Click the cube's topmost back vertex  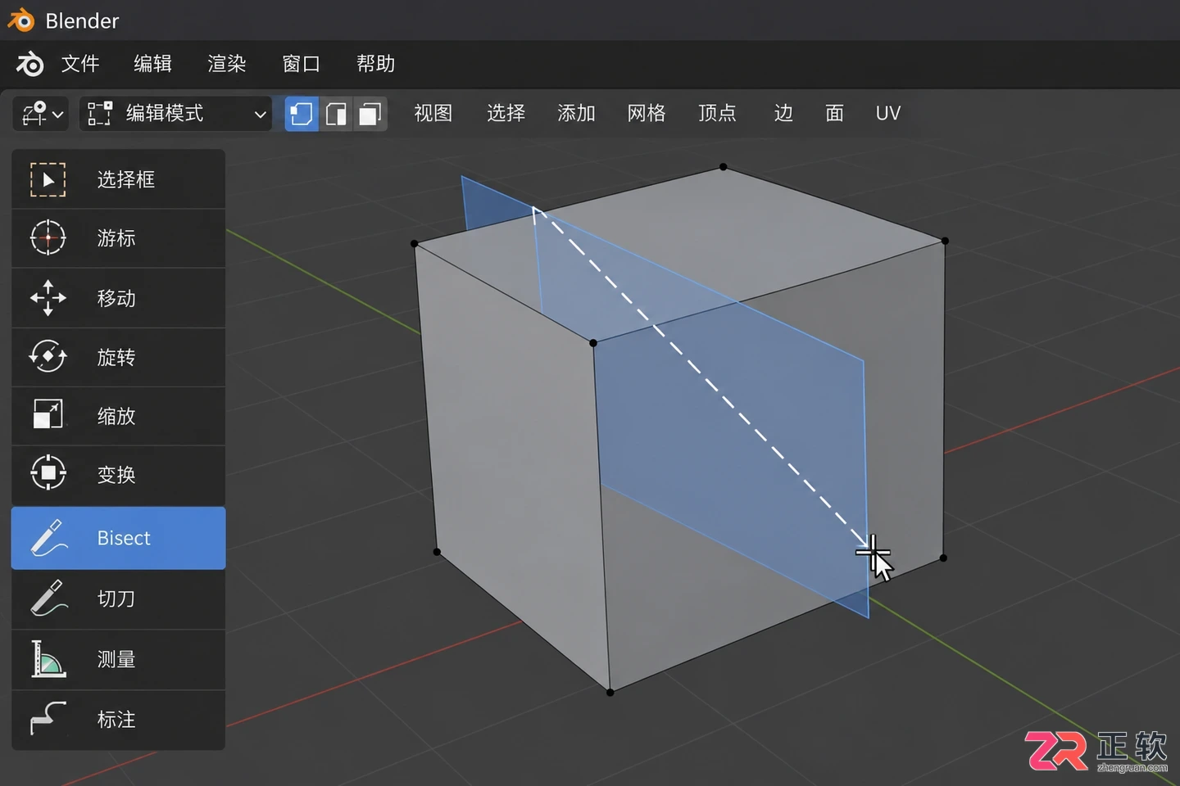click(723, 167)
